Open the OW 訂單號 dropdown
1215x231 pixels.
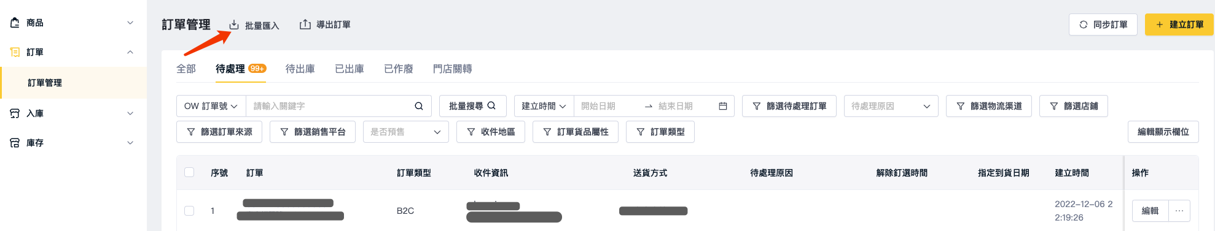coord(211,106)
